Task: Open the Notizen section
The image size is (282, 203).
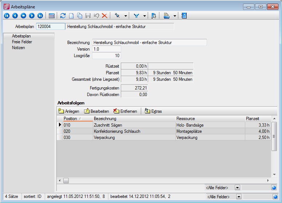Action: (18, 48)
